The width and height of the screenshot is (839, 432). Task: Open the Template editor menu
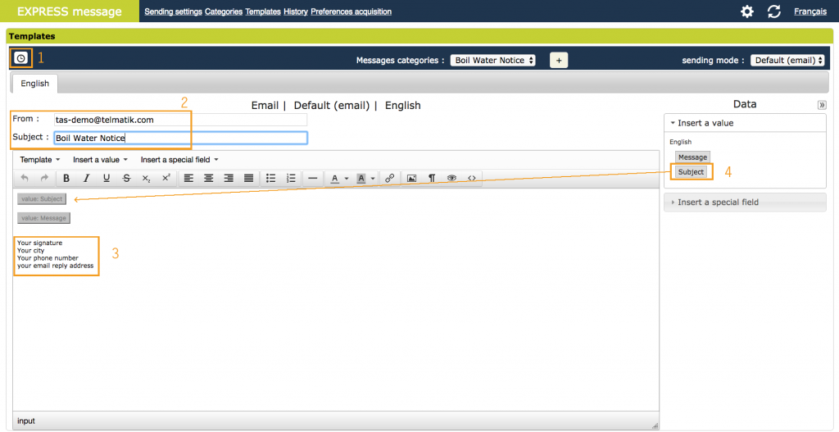click(40, 160)
